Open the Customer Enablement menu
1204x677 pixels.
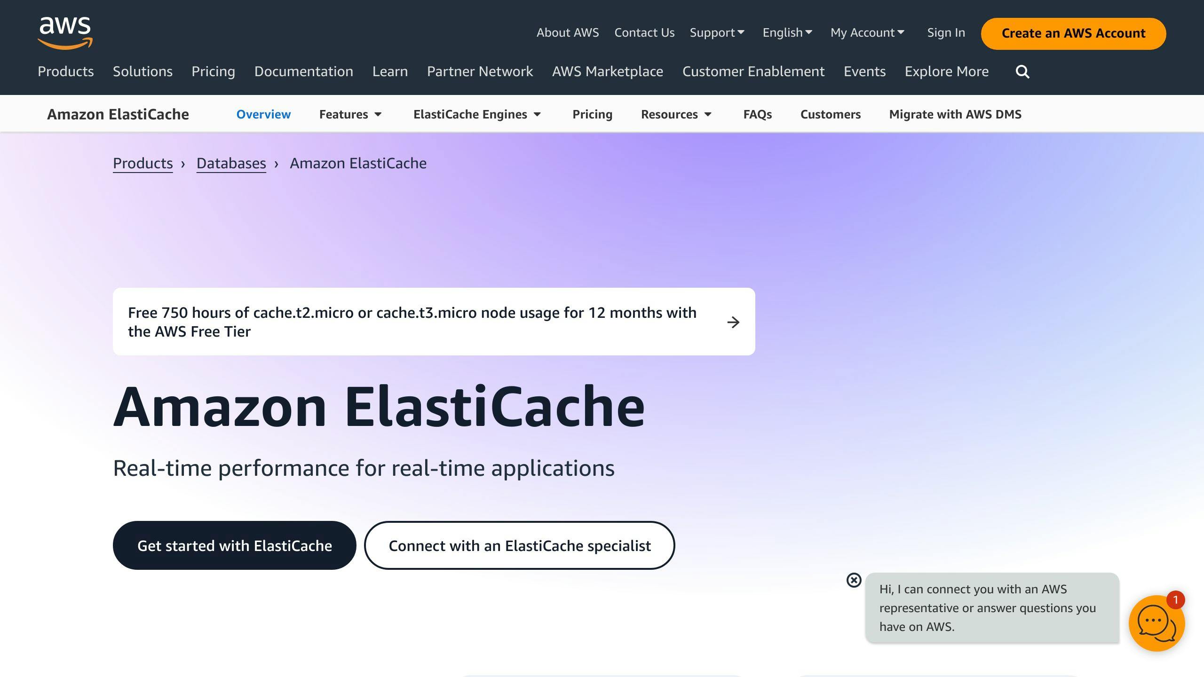pos(753,71)
